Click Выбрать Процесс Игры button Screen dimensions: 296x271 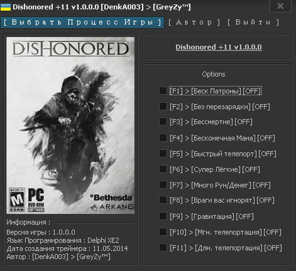(x=82, y=23)
